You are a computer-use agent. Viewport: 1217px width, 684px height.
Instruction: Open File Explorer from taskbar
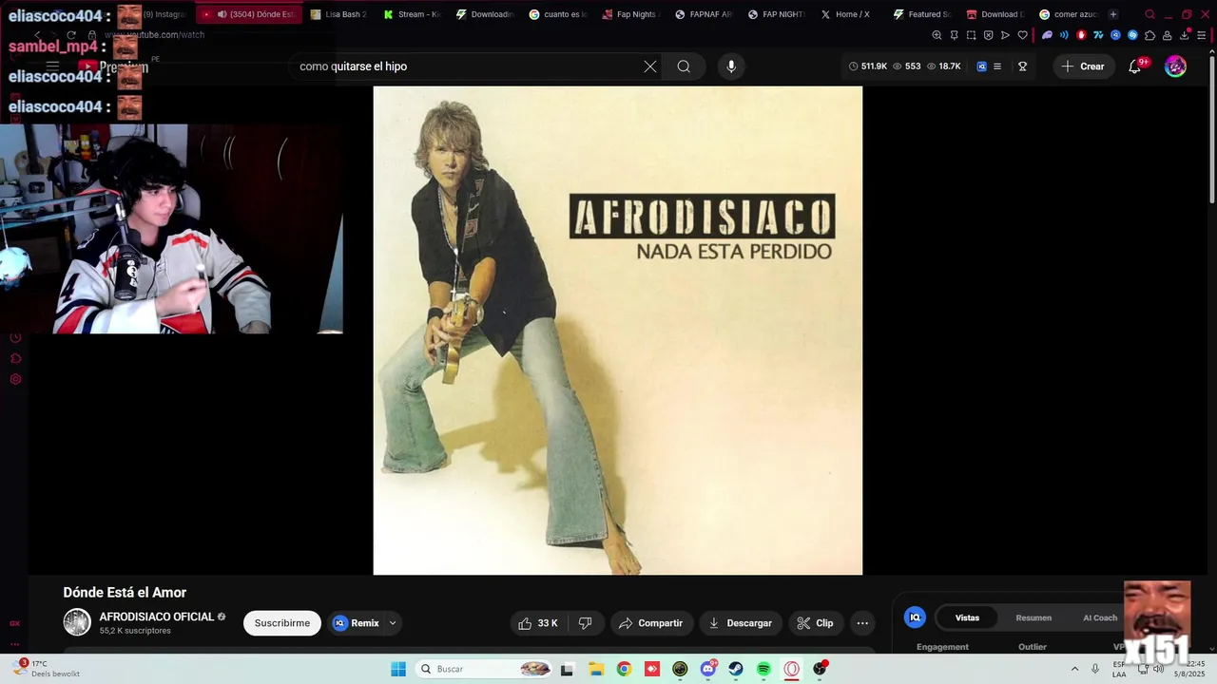click(595, 669)
